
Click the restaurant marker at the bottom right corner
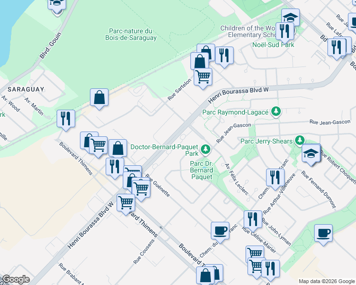[x=270, y=269]
